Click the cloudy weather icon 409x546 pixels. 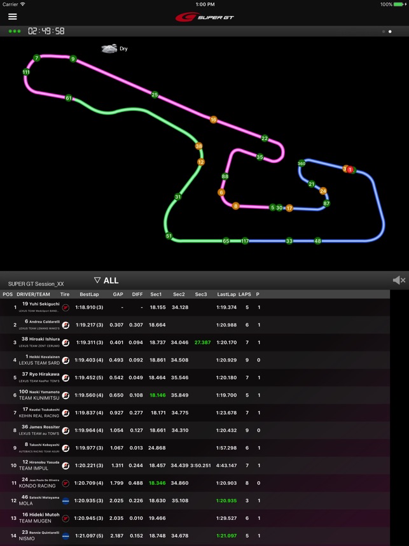(x=109, y=48)
